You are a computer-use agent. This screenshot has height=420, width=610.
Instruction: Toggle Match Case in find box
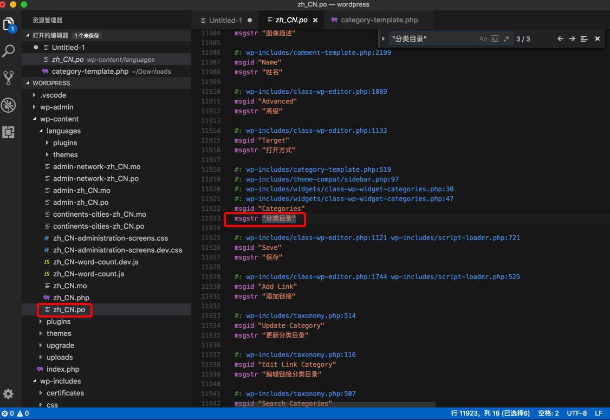(483, 39)
